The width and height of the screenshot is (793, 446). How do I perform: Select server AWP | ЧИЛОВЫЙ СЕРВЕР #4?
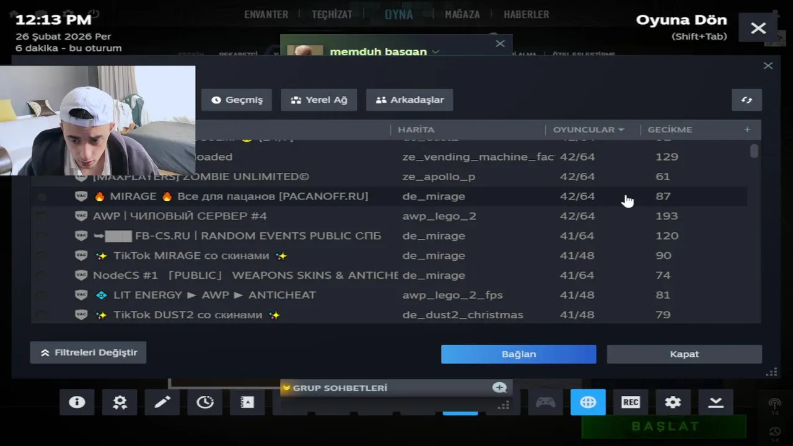[389, 216]
